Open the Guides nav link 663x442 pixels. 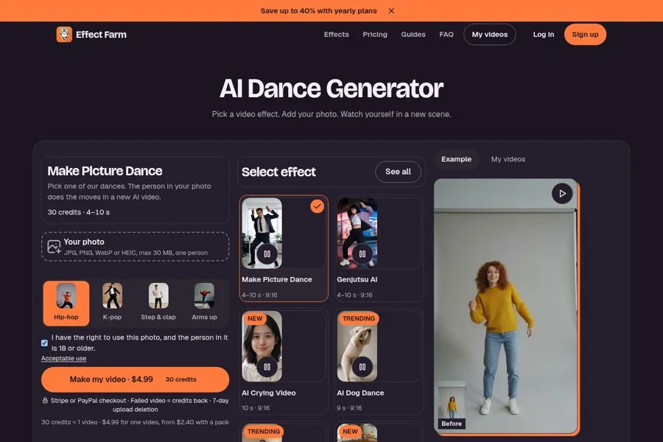(413, 35)
